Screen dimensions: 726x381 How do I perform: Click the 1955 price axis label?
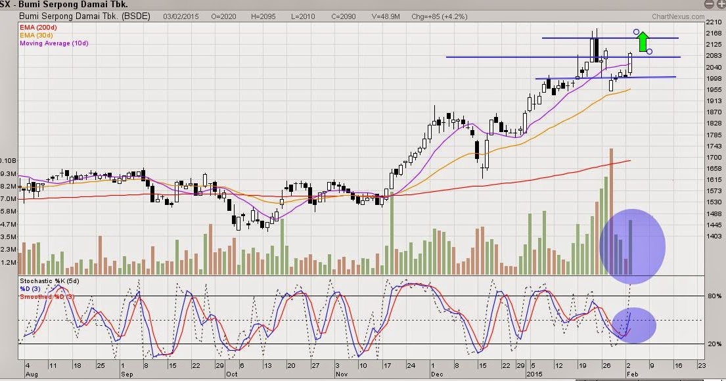pos(714,89)
